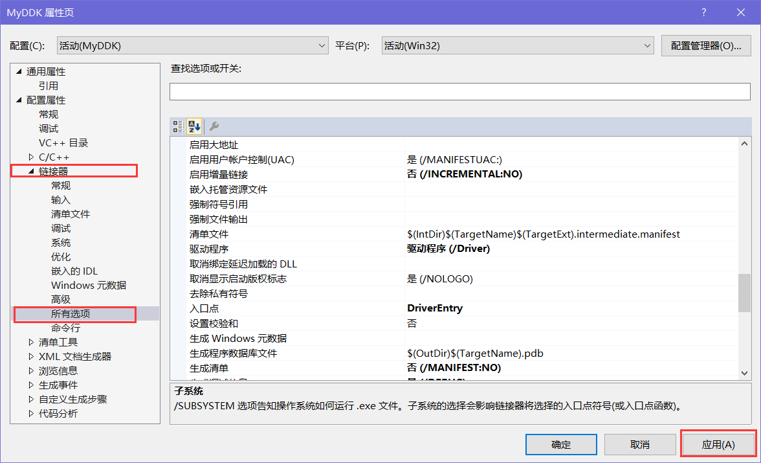Select 嵌入的 IDL tree item

pyautogui.click(x=74, y=271)
